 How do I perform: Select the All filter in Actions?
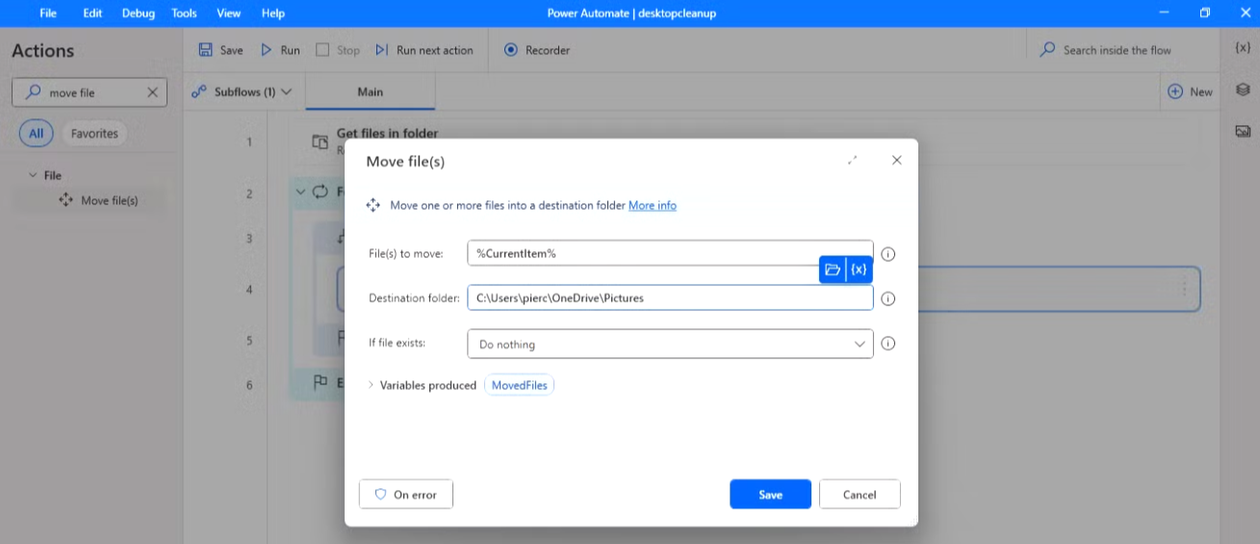point(36,134)
